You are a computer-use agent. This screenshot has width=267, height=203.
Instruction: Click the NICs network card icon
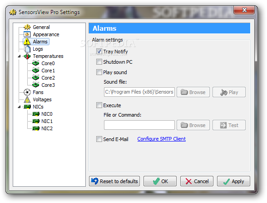27,107
